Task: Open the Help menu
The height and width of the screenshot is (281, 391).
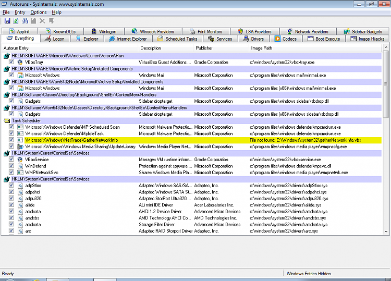Action: 57,12
